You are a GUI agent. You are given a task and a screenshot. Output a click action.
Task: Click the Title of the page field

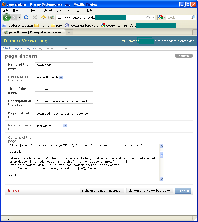click(x=64, y=89)
